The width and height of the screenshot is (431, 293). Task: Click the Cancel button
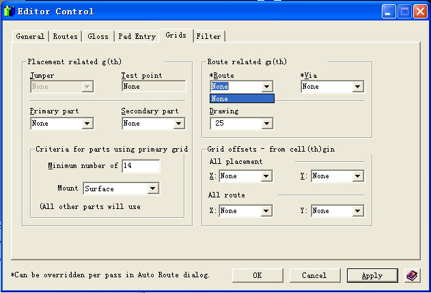(314, 275)
